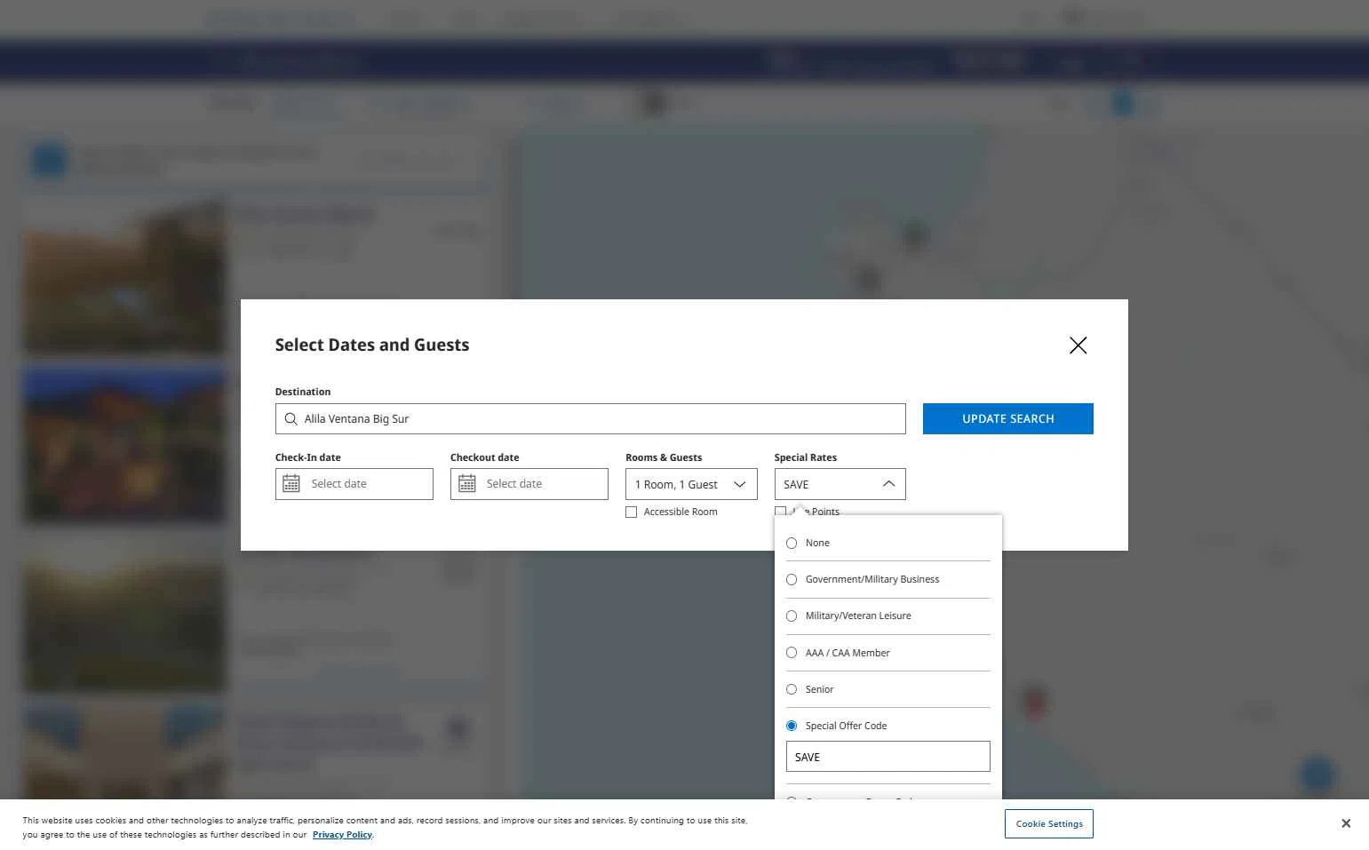
Task: Open the Privacy Policy link
Action: click(x=342, y=835)
